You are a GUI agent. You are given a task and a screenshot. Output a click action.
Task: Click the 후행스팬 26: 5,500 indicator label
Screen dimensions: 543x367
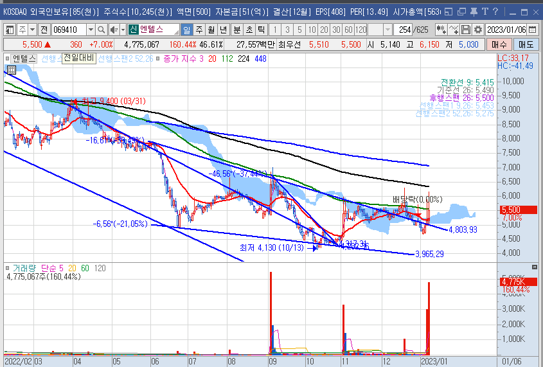461,98
